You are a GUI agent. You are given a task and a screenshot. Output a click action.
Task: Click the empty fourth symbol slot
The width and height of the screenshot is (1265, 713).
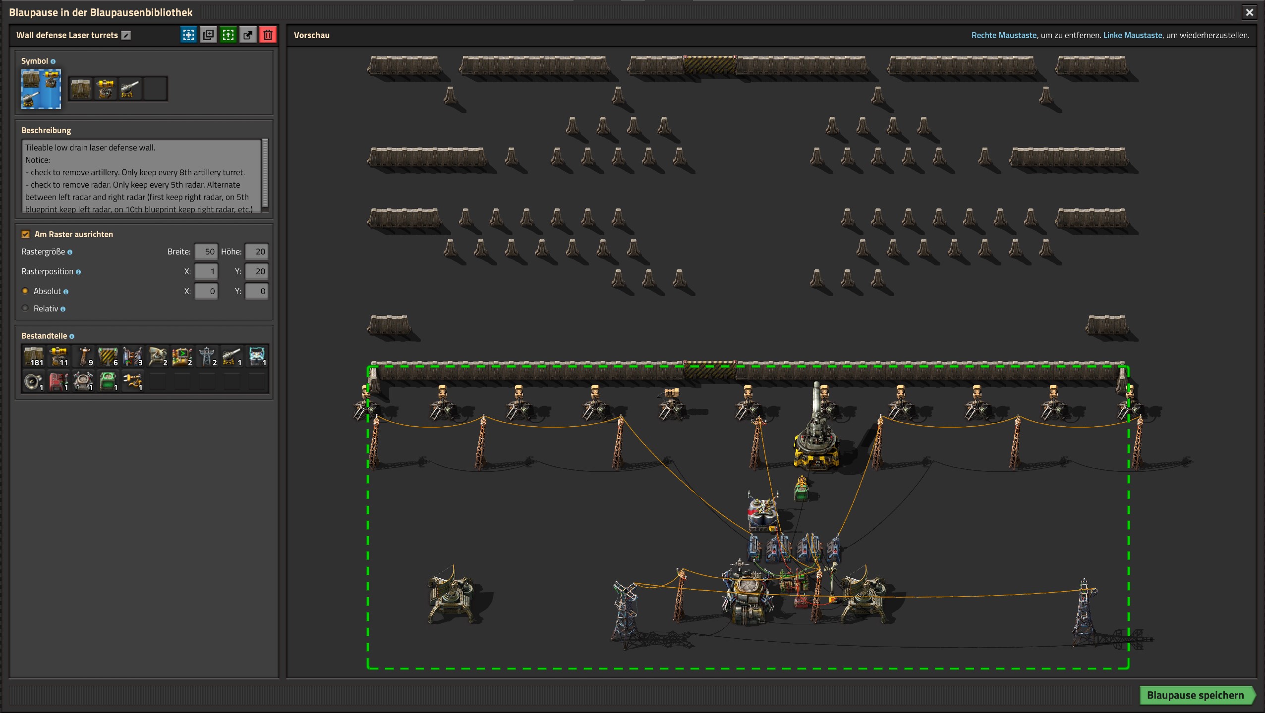(x=155, y=89)
